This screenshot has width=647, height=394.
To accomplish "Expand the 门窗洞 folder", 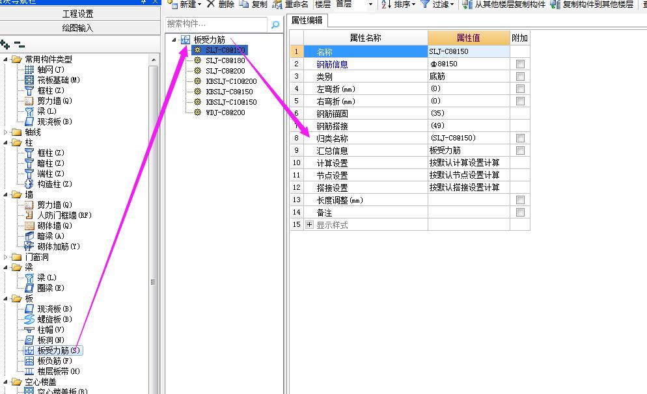I will 5,257.
